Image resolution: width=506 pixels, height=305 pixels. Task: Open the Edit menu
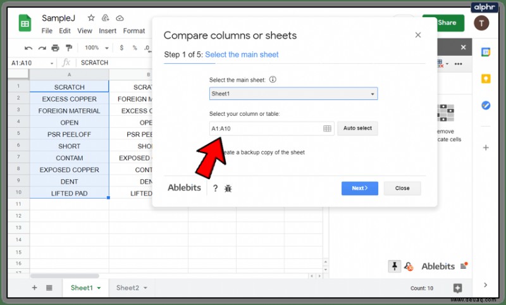pos(65,30)
